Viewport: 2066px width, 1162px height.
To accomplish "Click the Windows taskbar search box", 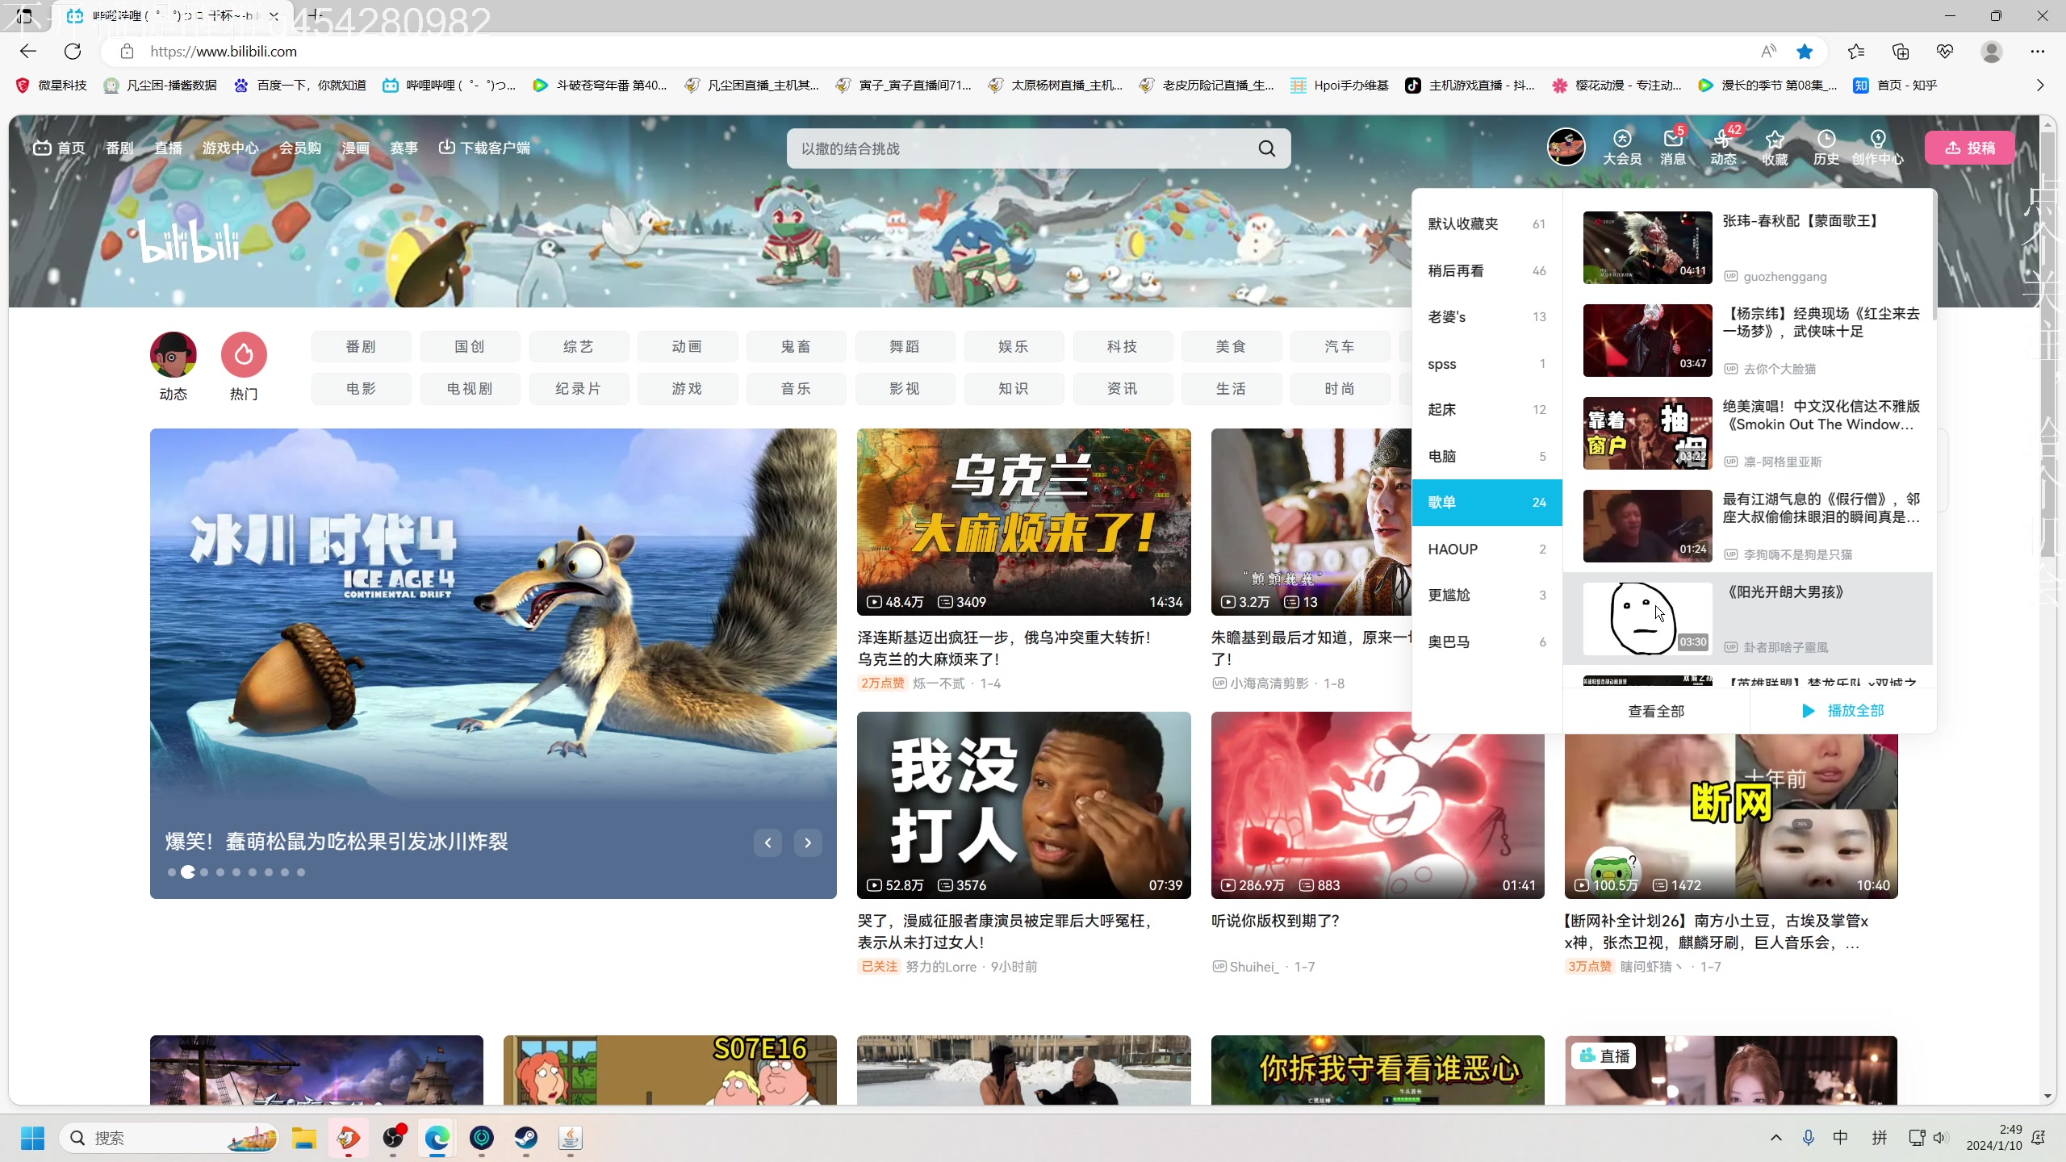I will pyautogui.click(x=168, y=1138).
